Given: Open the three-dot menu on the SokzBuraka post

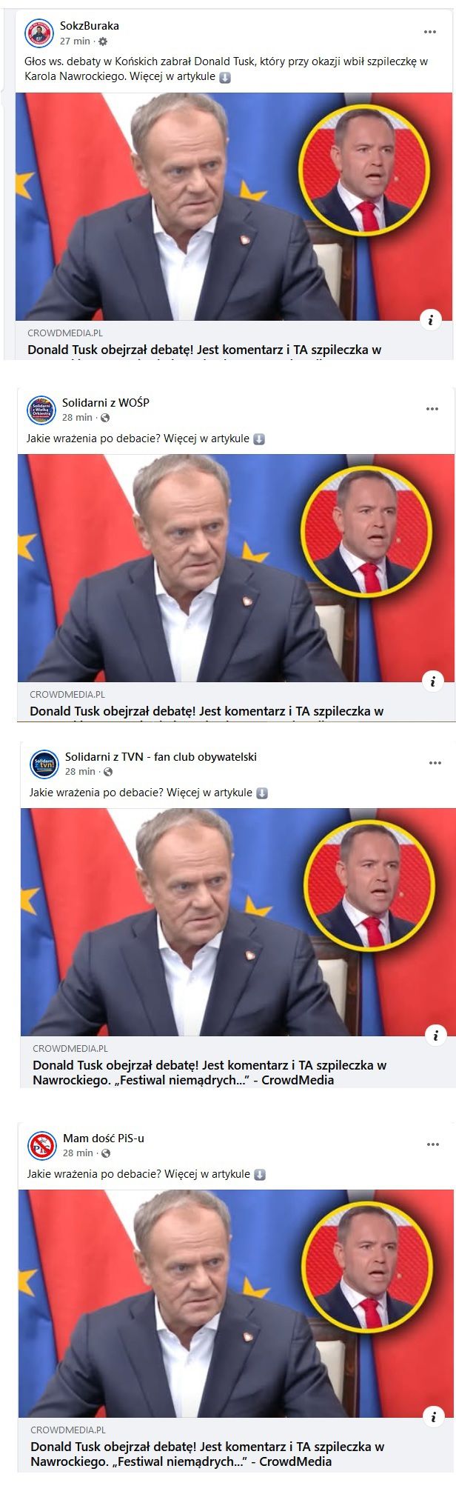Looking at the screenshot, I should click(430, 33).
